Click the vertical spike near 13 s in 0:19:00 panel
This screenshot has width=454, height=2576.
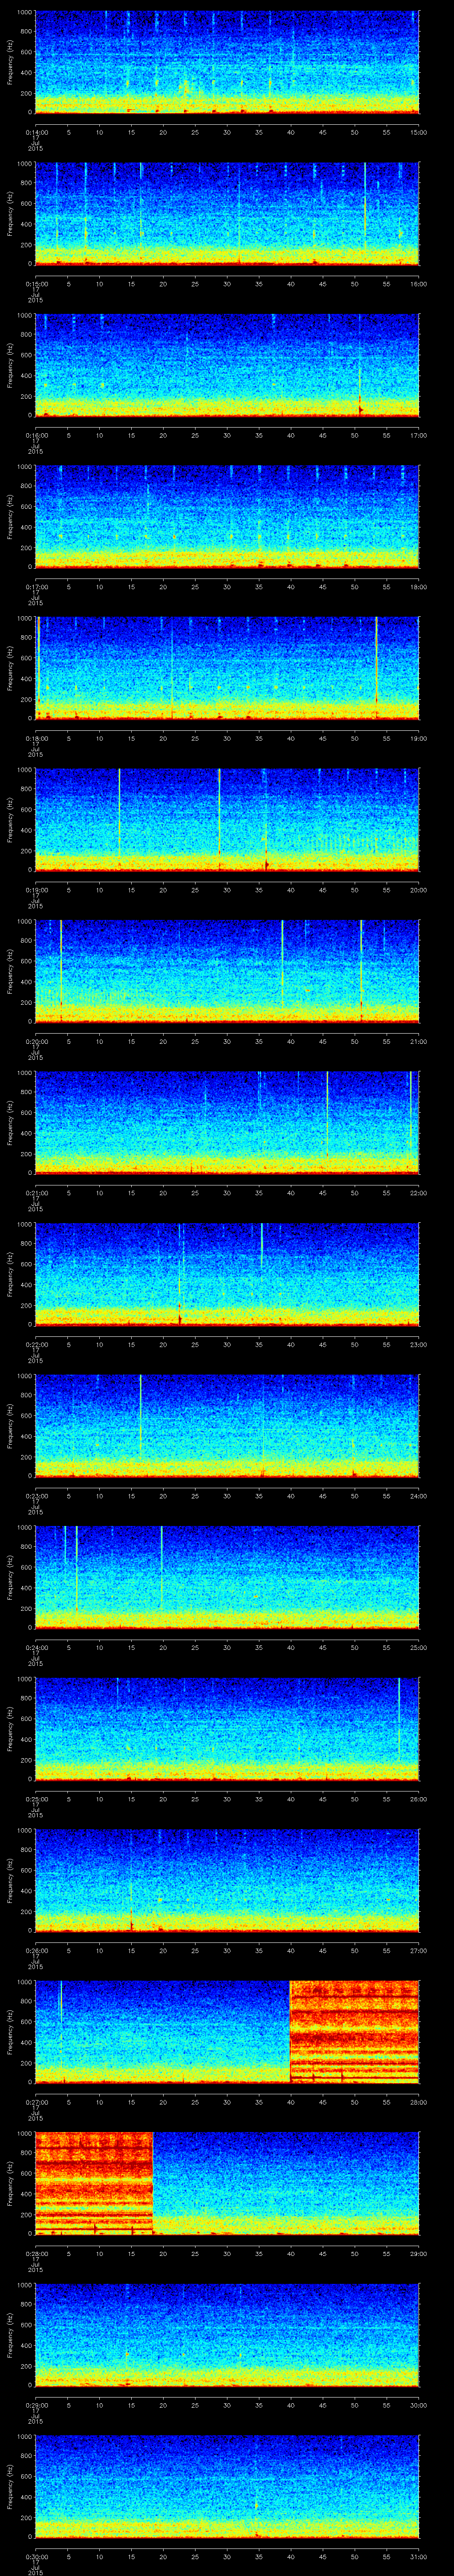tap(119, 819)
